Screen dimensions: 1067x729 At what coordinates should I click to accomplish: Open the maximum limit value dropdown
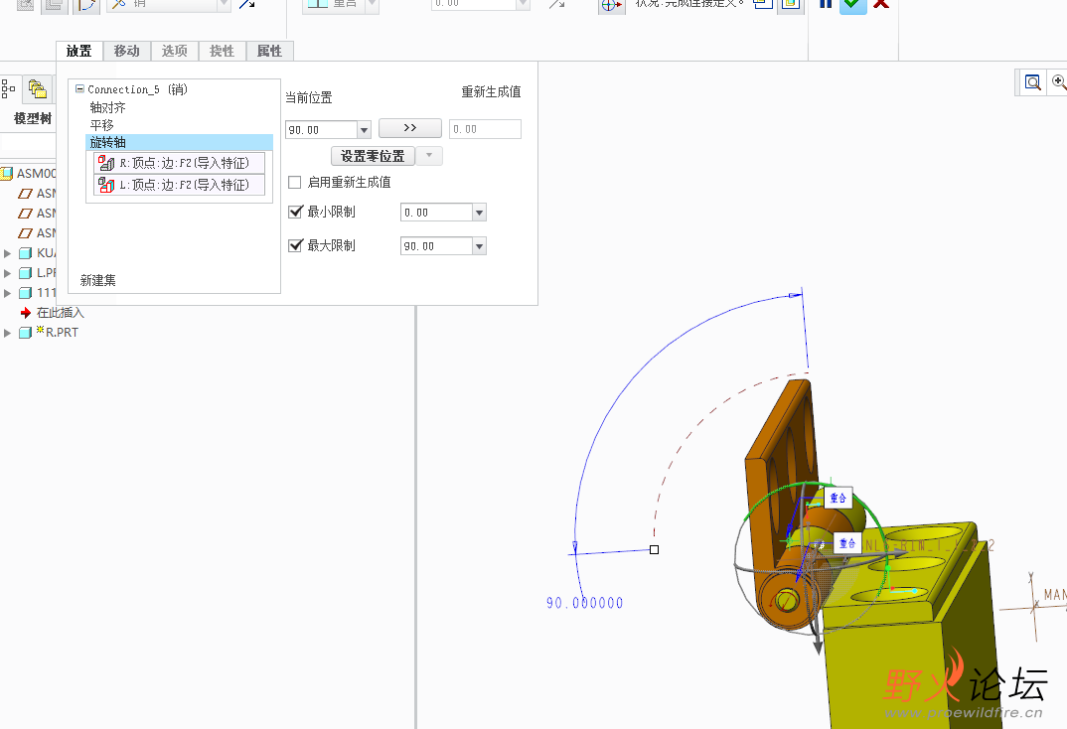coord(480,246)
